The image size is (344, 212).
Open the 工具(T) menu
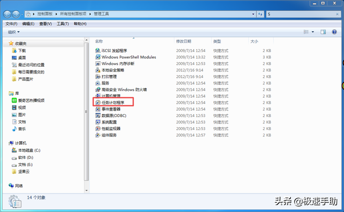63,24
